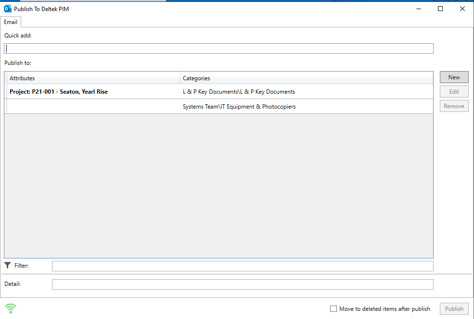Viewport: 474px width, 319px height.
Task: Switch to the Email tab
Action: click(11, 22)
